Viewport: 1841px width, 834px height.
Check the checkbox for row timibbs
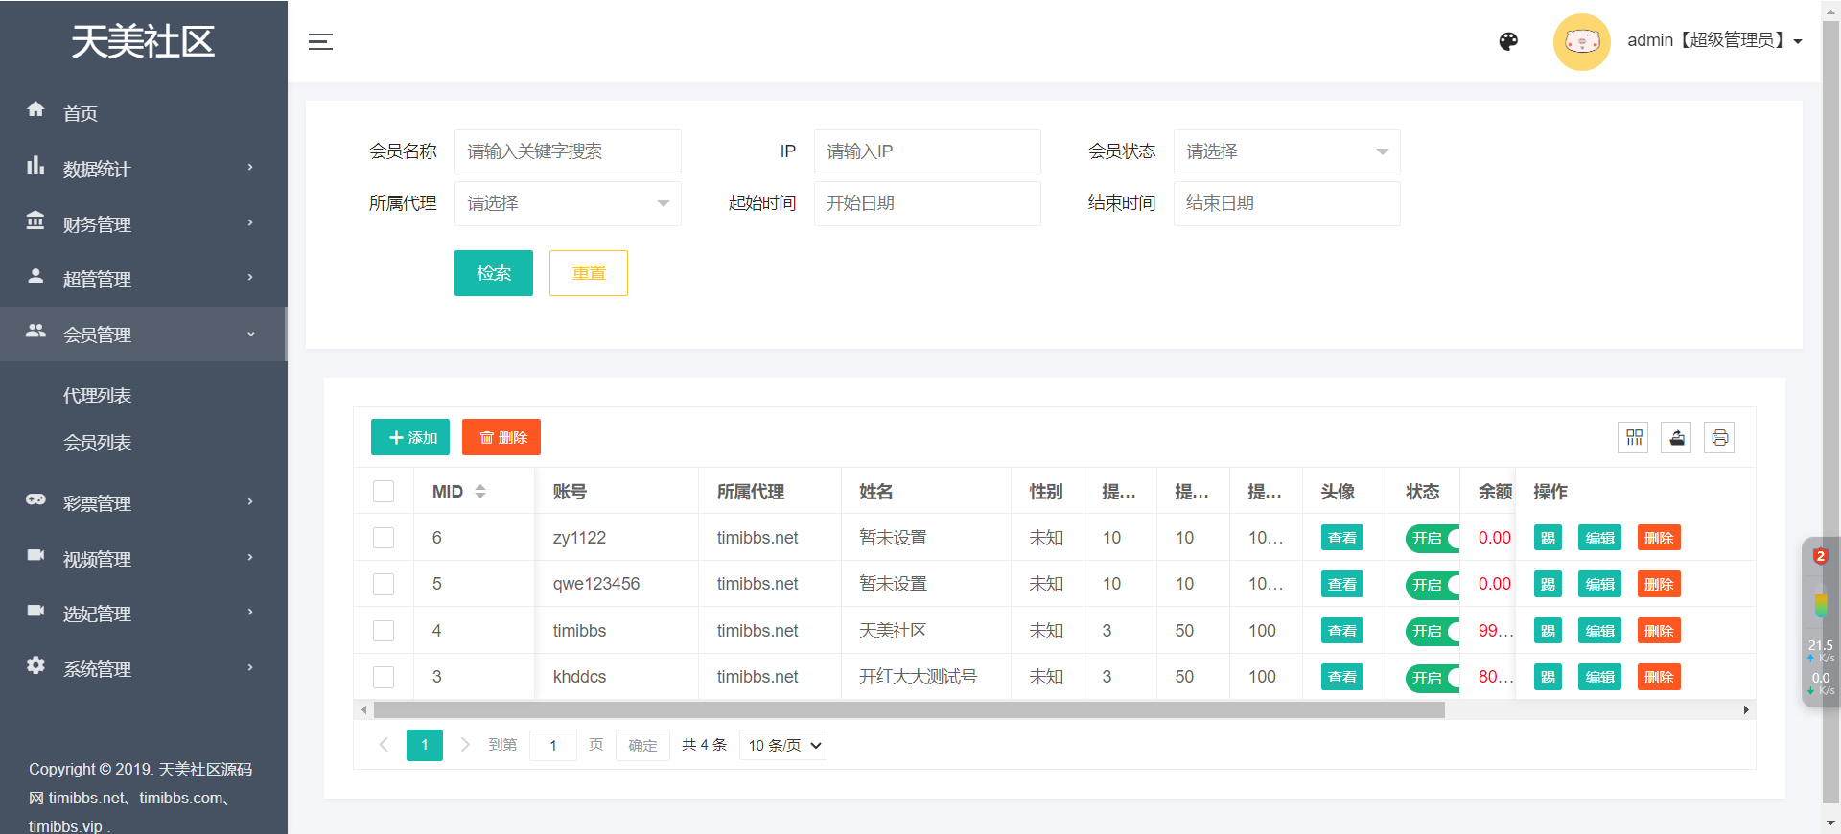tap(384, 631)
